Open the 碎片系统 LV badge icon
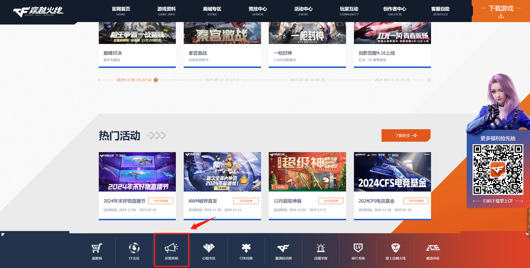This screenshot has height=268, width=530. 358,248
